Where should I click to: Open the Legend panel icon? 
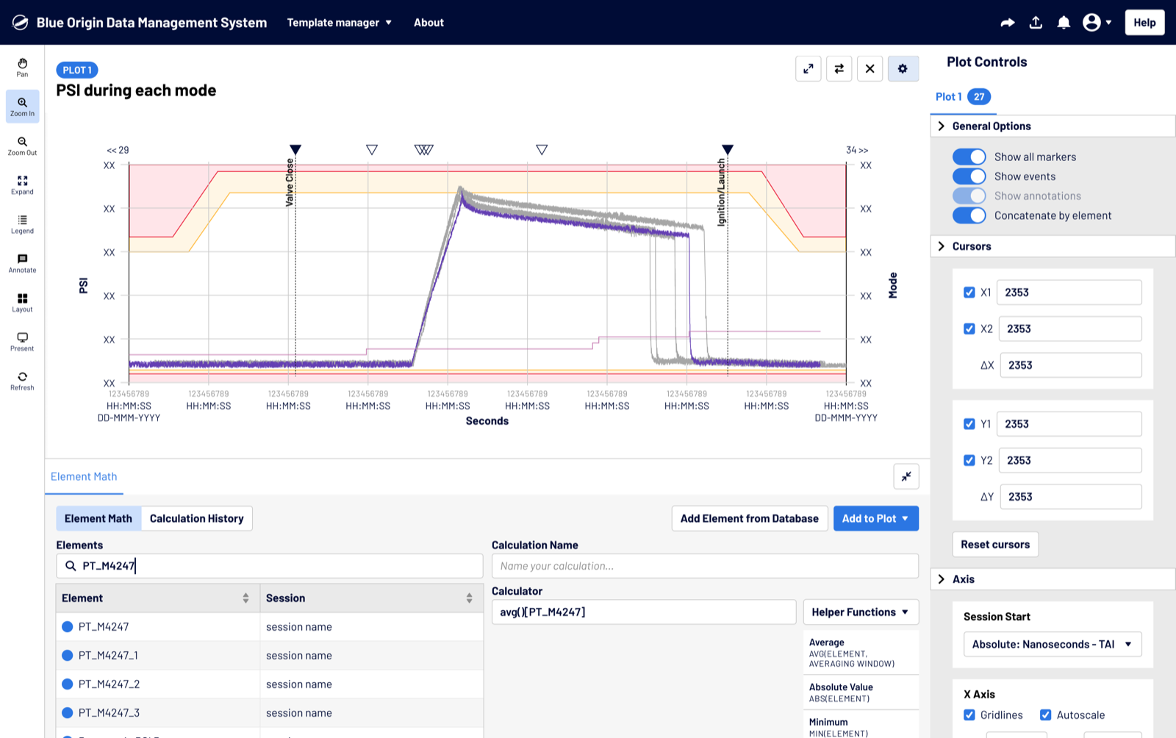(22, 224)
